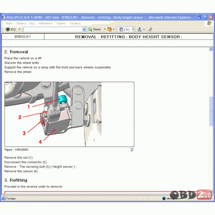215x215 pixels.
Task: Open the Правка menu
Action: [x=21, y=23]
